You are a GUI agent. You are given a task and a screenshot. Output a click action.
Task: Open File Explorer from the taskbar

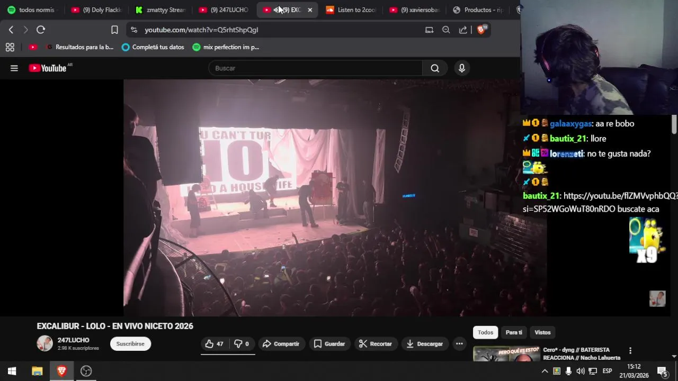pos(37,371)
